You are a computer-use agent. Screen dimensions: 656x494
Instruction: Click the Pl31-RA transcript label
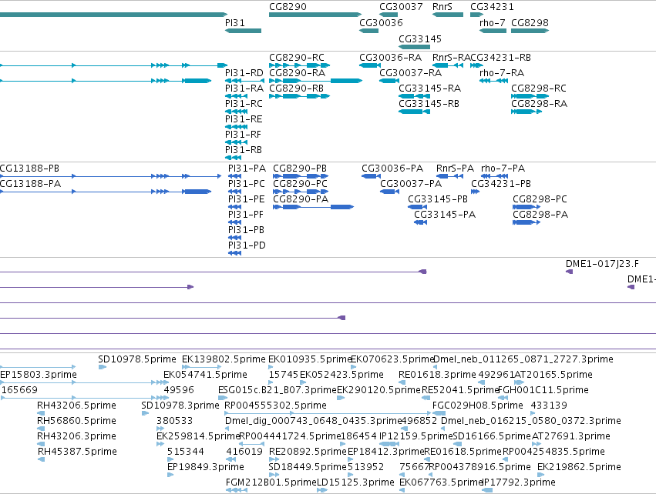pos(244,88)
